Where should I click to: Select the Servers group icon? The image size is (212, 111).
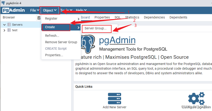9,24
